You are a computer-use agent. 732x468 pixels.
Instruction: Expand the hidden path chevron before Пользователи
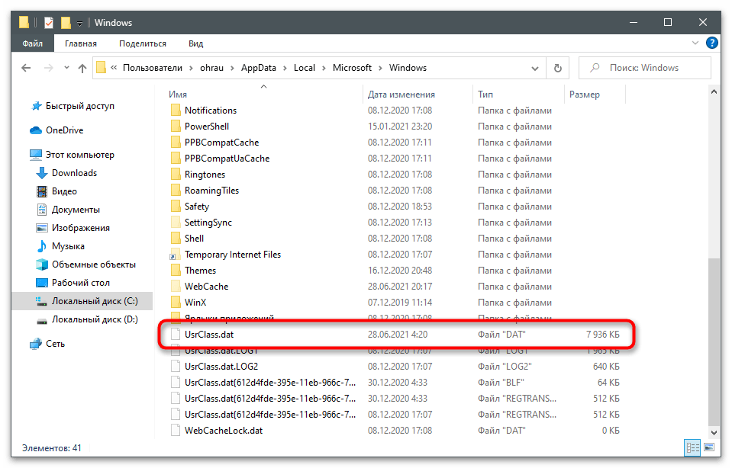(114, 68)
